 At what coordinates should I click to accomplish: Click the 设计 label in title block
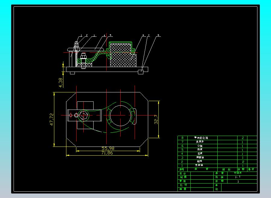coord(183,174)
